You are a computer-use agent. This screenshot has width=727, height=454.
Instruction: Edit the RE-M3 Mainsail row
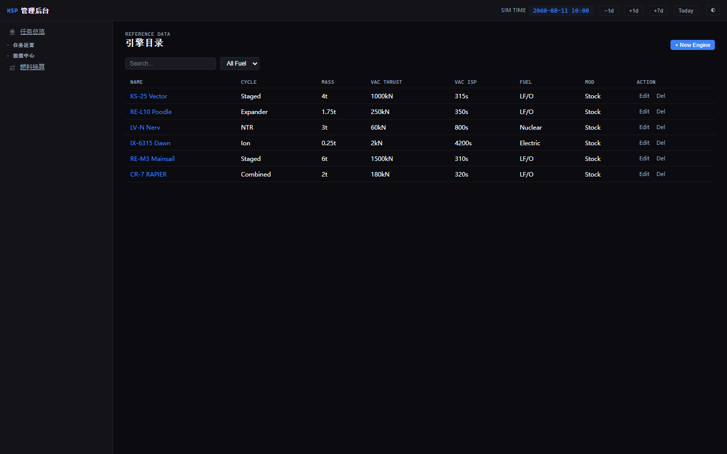(644, 158)
